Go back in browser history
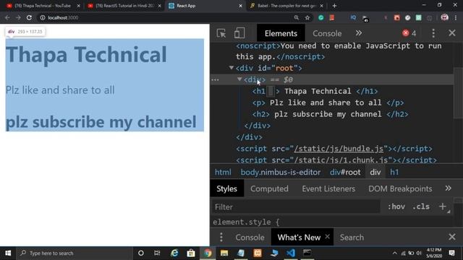The image size is (463, 260). (7, 17)
